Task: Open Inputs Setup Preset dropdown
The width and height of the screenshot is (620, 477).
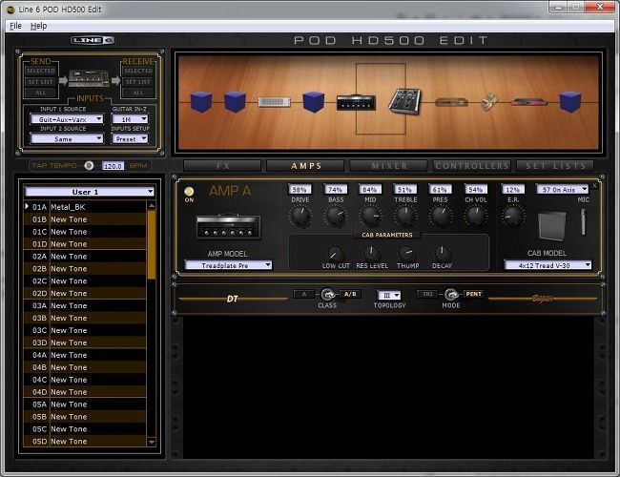Action: pyautogui.click(x=130, y=139)
